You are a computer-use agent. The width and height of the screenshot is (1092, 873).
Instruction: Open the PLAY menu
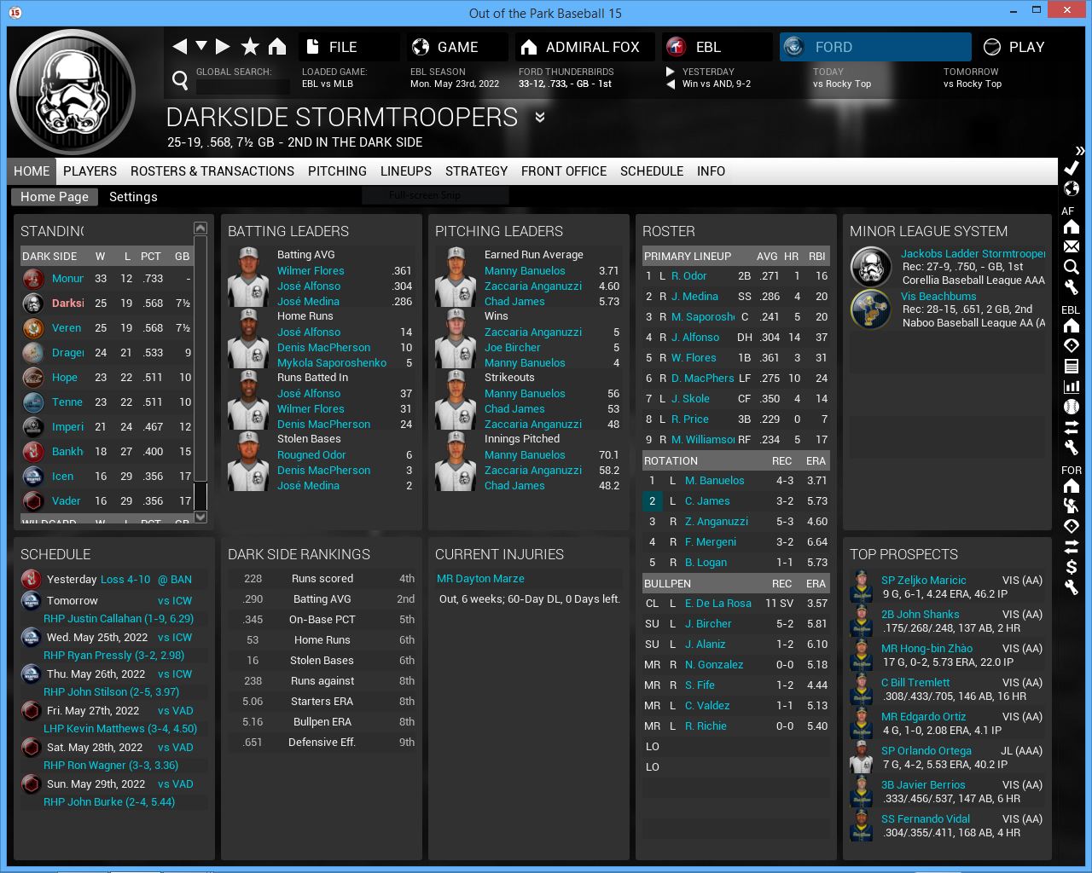(1014, 47)
